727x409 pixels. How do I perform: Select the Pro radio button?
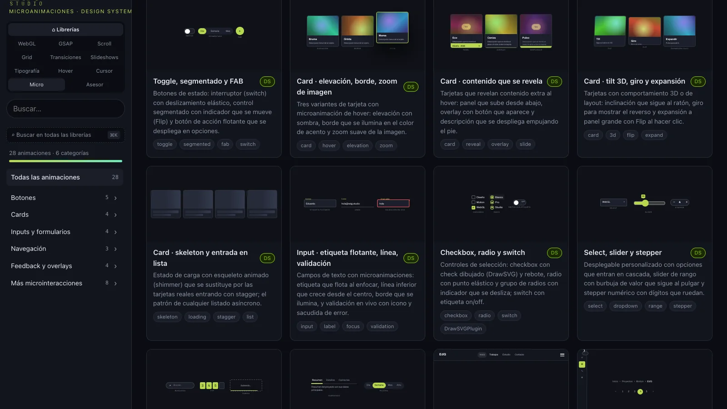point(492,202)
